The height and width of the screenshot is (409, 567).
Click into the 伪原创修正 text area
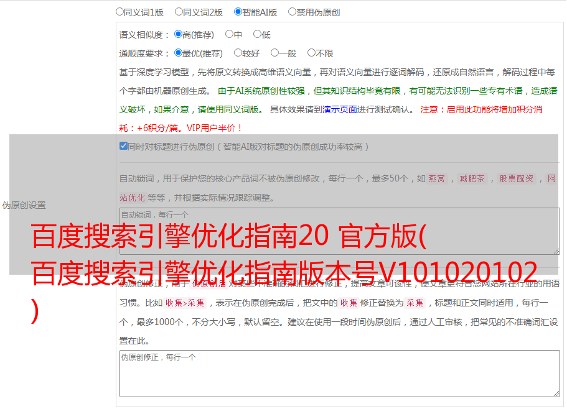point(340,374)
